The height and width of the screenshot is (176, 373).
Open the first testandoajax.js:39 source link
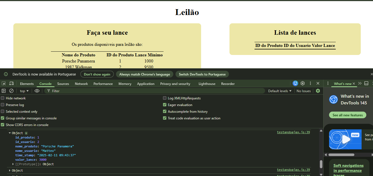(293, 132)
